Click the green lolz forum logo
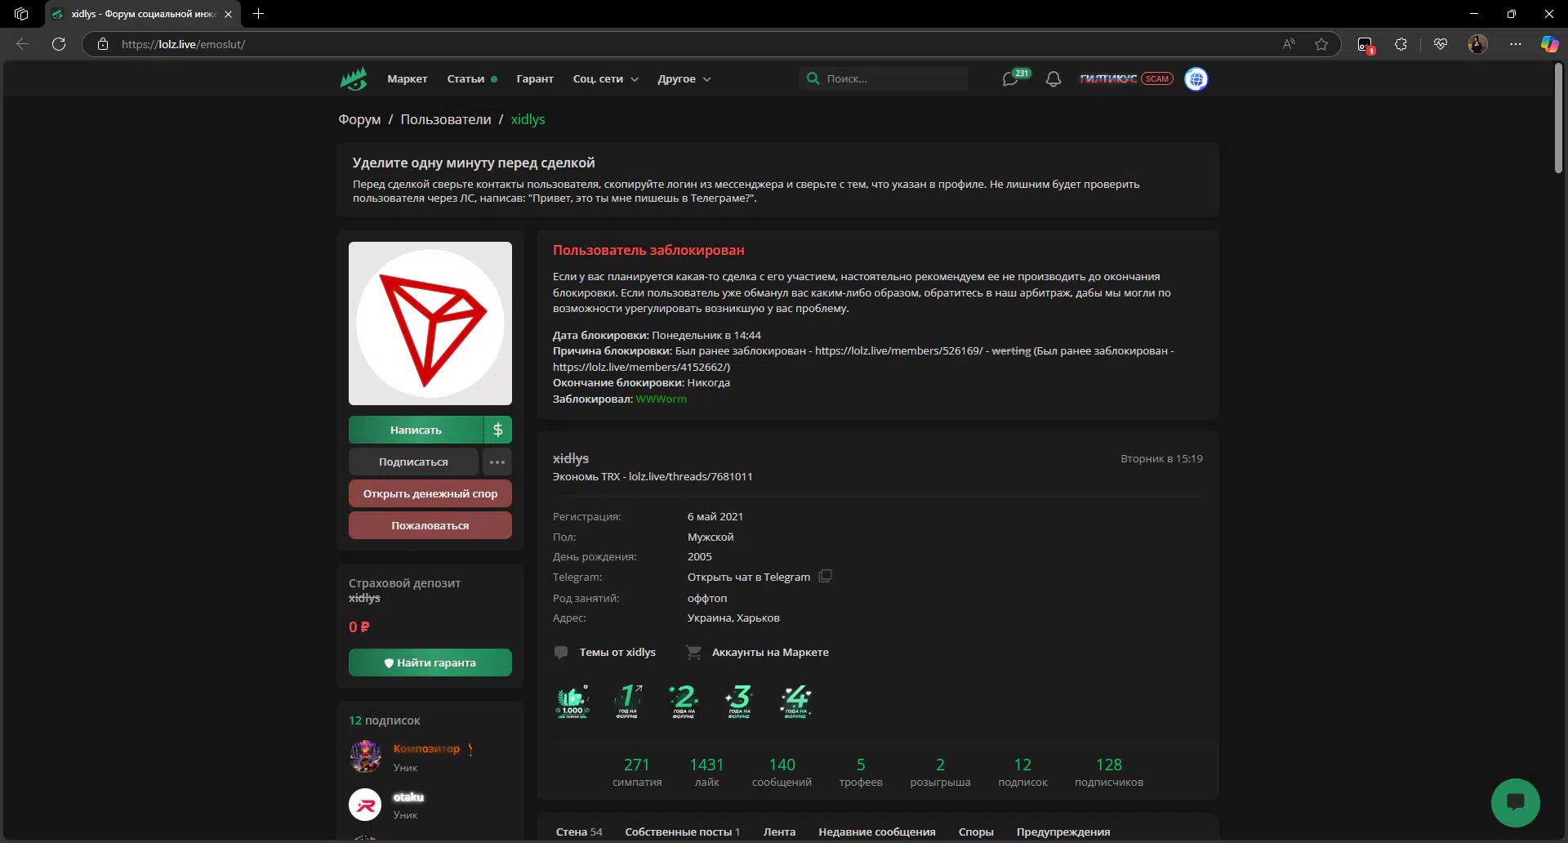1568x843 pixels. [x=354, y=79]
